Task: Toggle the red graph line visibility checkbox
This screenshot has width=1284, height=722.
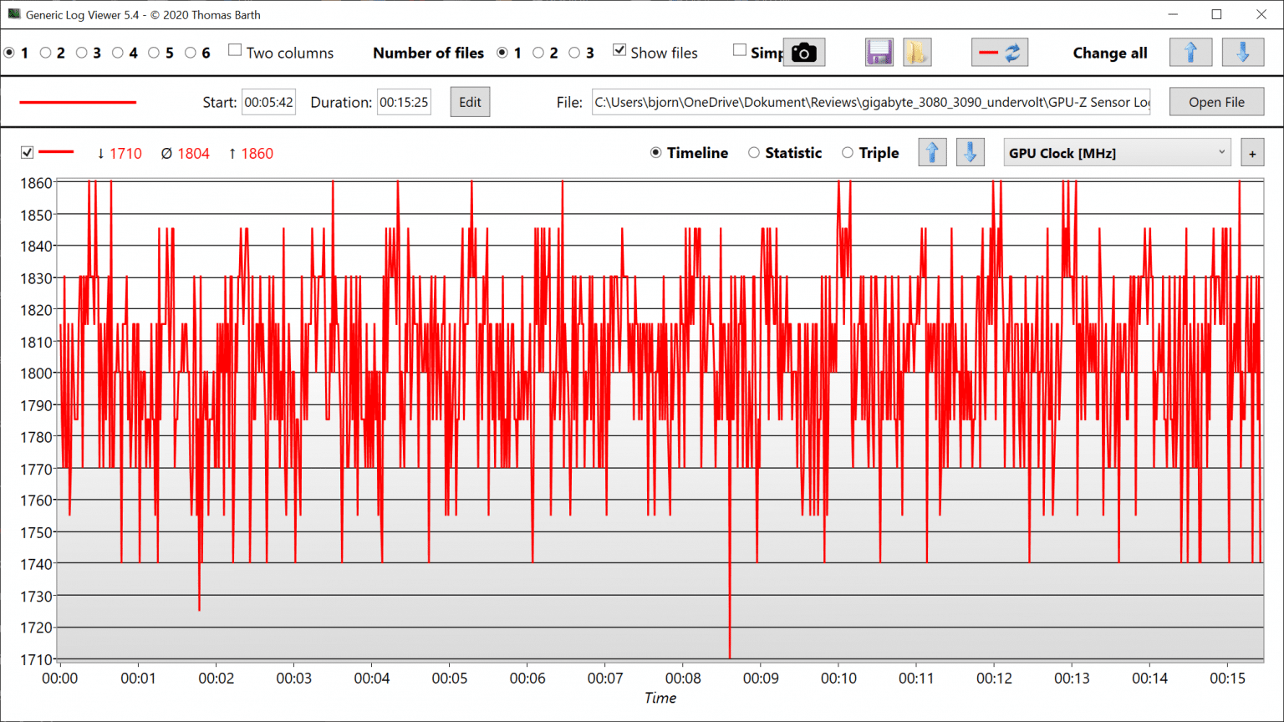Action: 27,153
